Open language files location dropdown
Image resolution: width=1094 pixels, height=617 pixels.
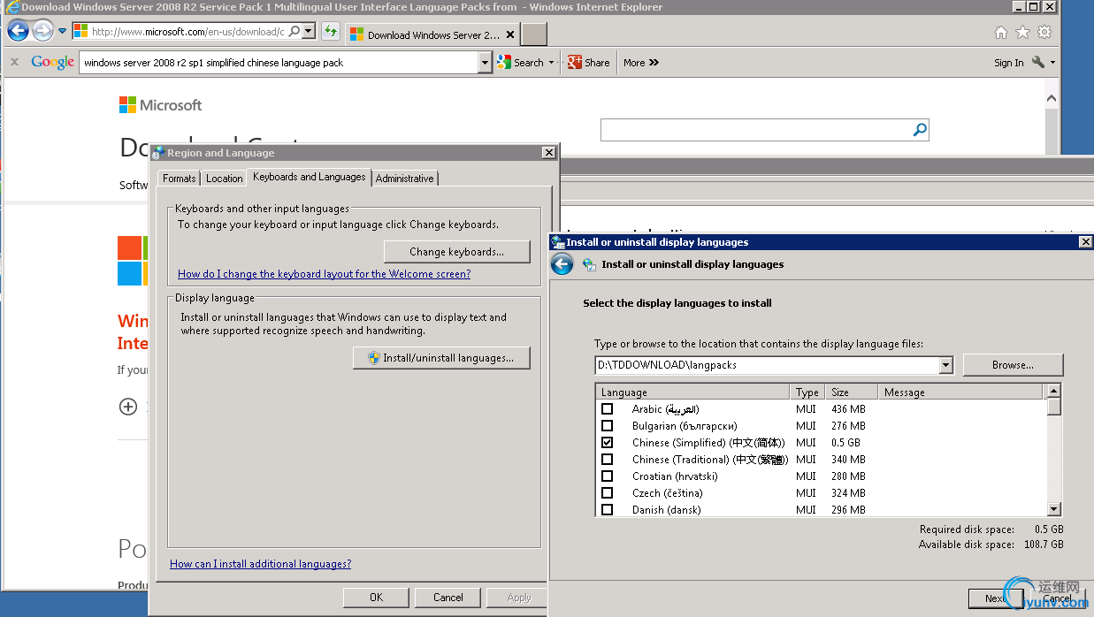(x=946, y=365)
